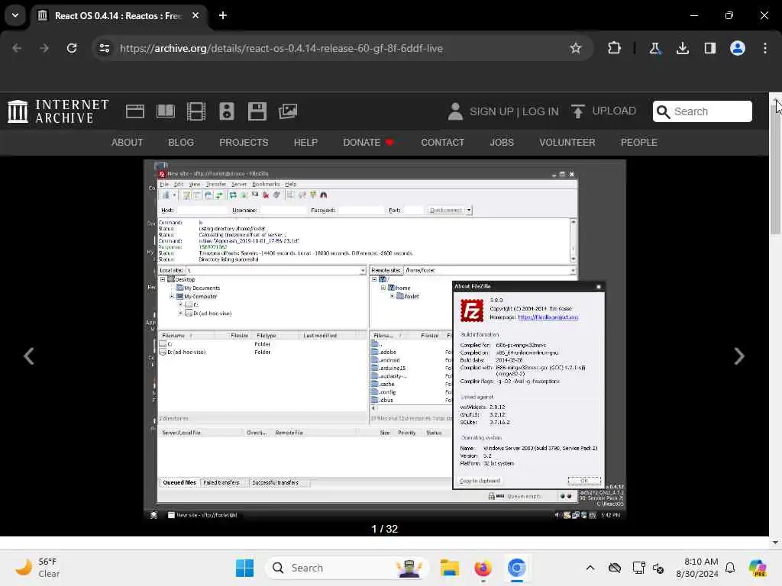Click the magnifier in archive search box
This screenshot has height=586, width=782.
tap(664, 111)
